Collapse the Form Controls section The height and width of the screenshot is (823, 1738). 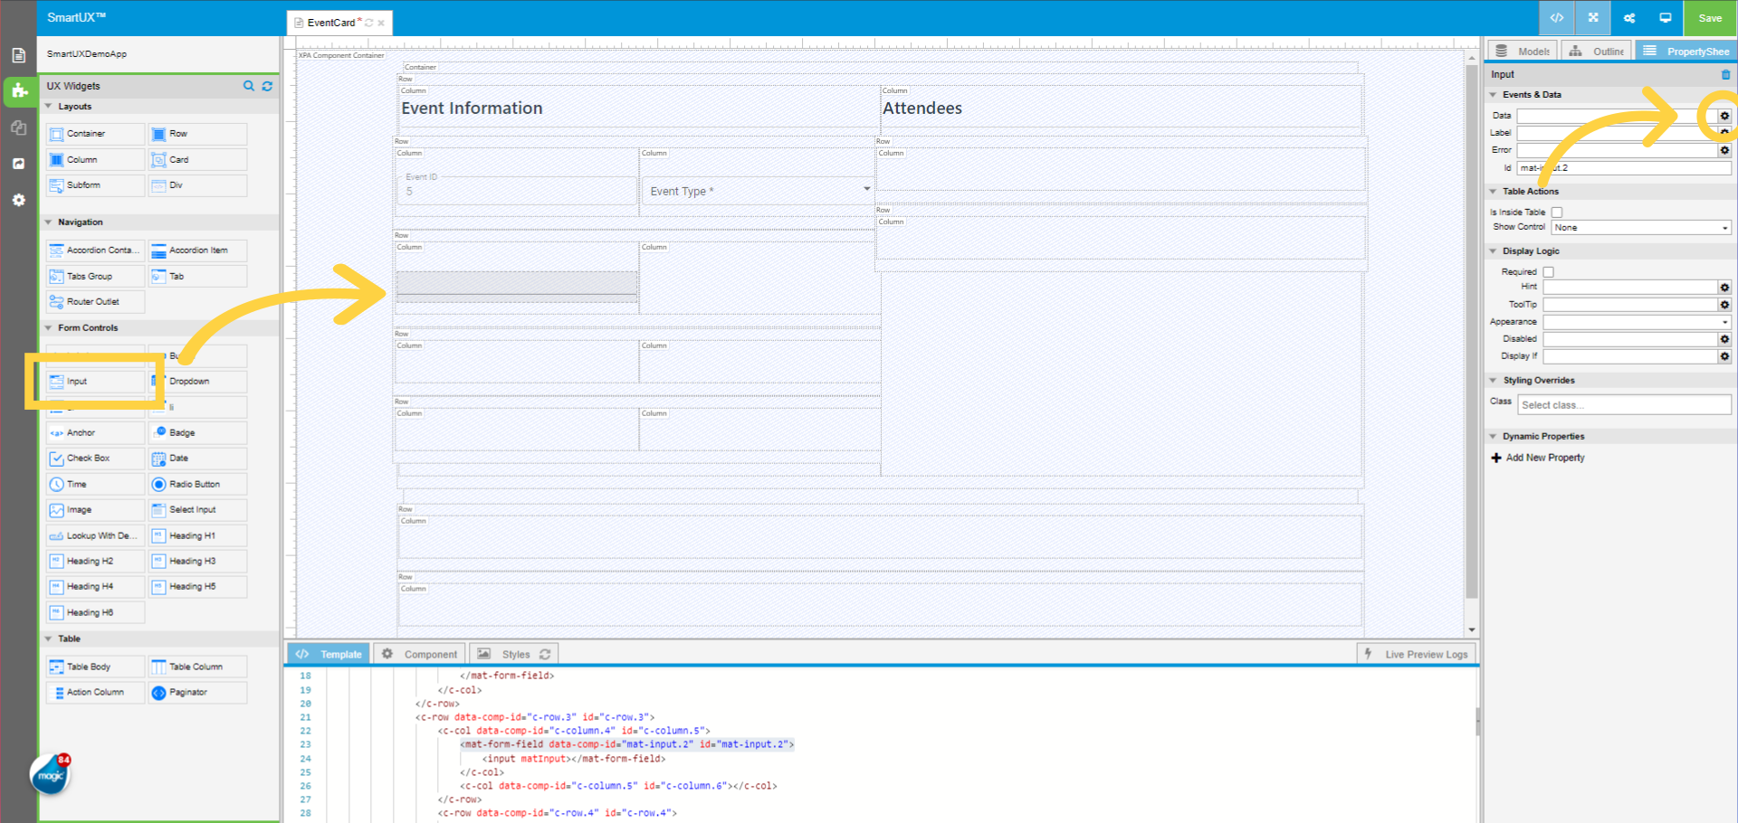pyautogui.click(x=48, y=327)
